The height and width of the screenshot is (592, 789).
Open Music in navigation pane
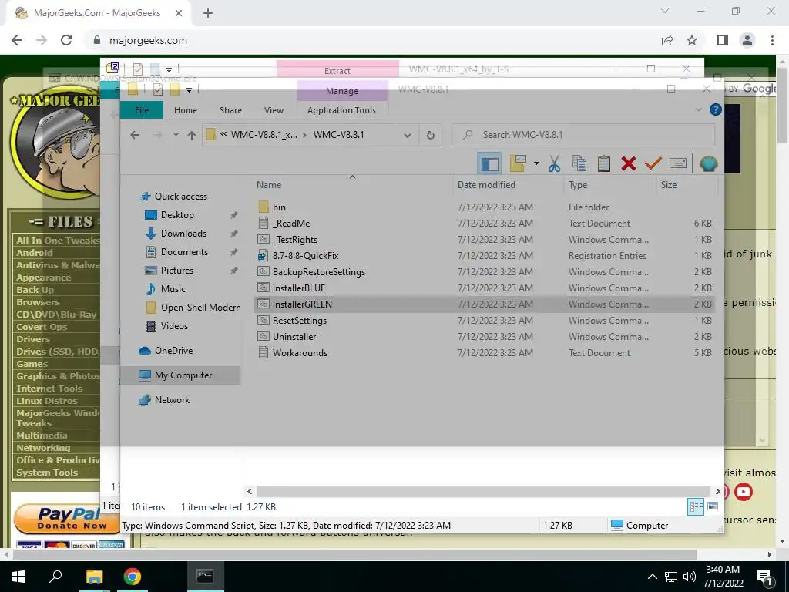pyautogui.click(x=173, y=289)
